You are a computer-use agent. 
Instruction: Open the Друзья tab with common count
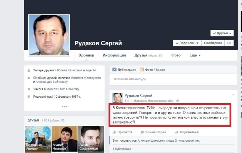148,55
